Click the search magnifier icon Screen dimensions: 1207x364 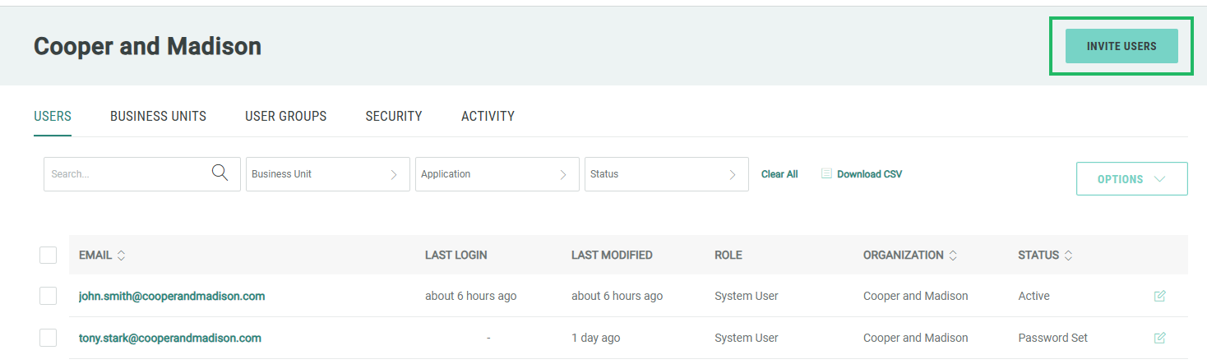tap(220, 173)
